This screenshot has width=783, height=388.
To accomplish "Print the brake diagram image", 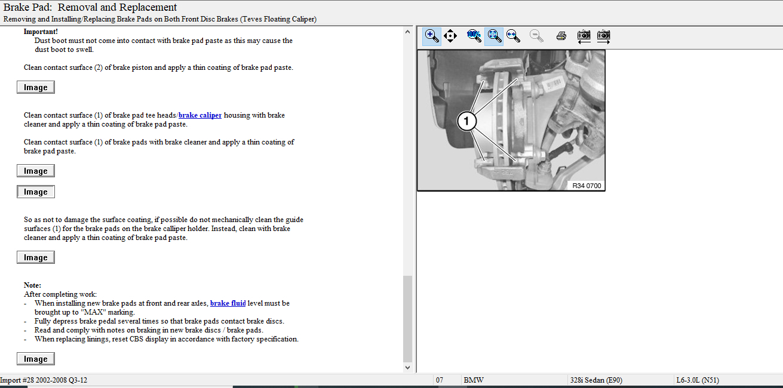I will tap(561, 36).
